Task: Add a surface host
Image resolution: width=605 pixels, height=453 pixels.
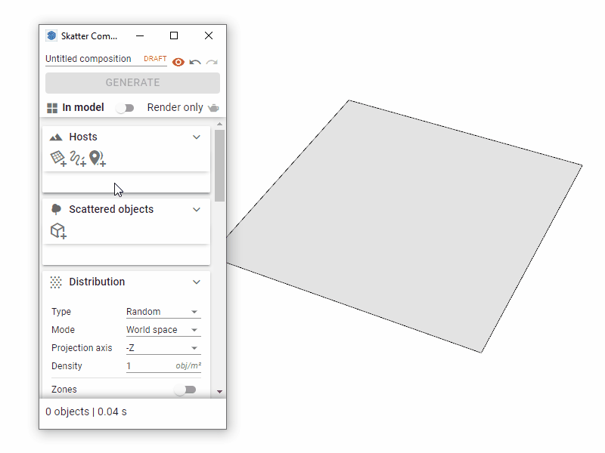Action: 58,159
